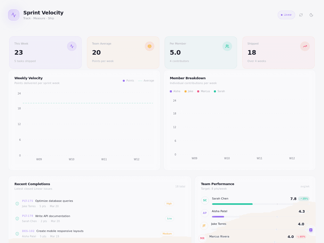Click the Linear source badge
Viewport: 324px width, 243px height.
coord(286,15)
